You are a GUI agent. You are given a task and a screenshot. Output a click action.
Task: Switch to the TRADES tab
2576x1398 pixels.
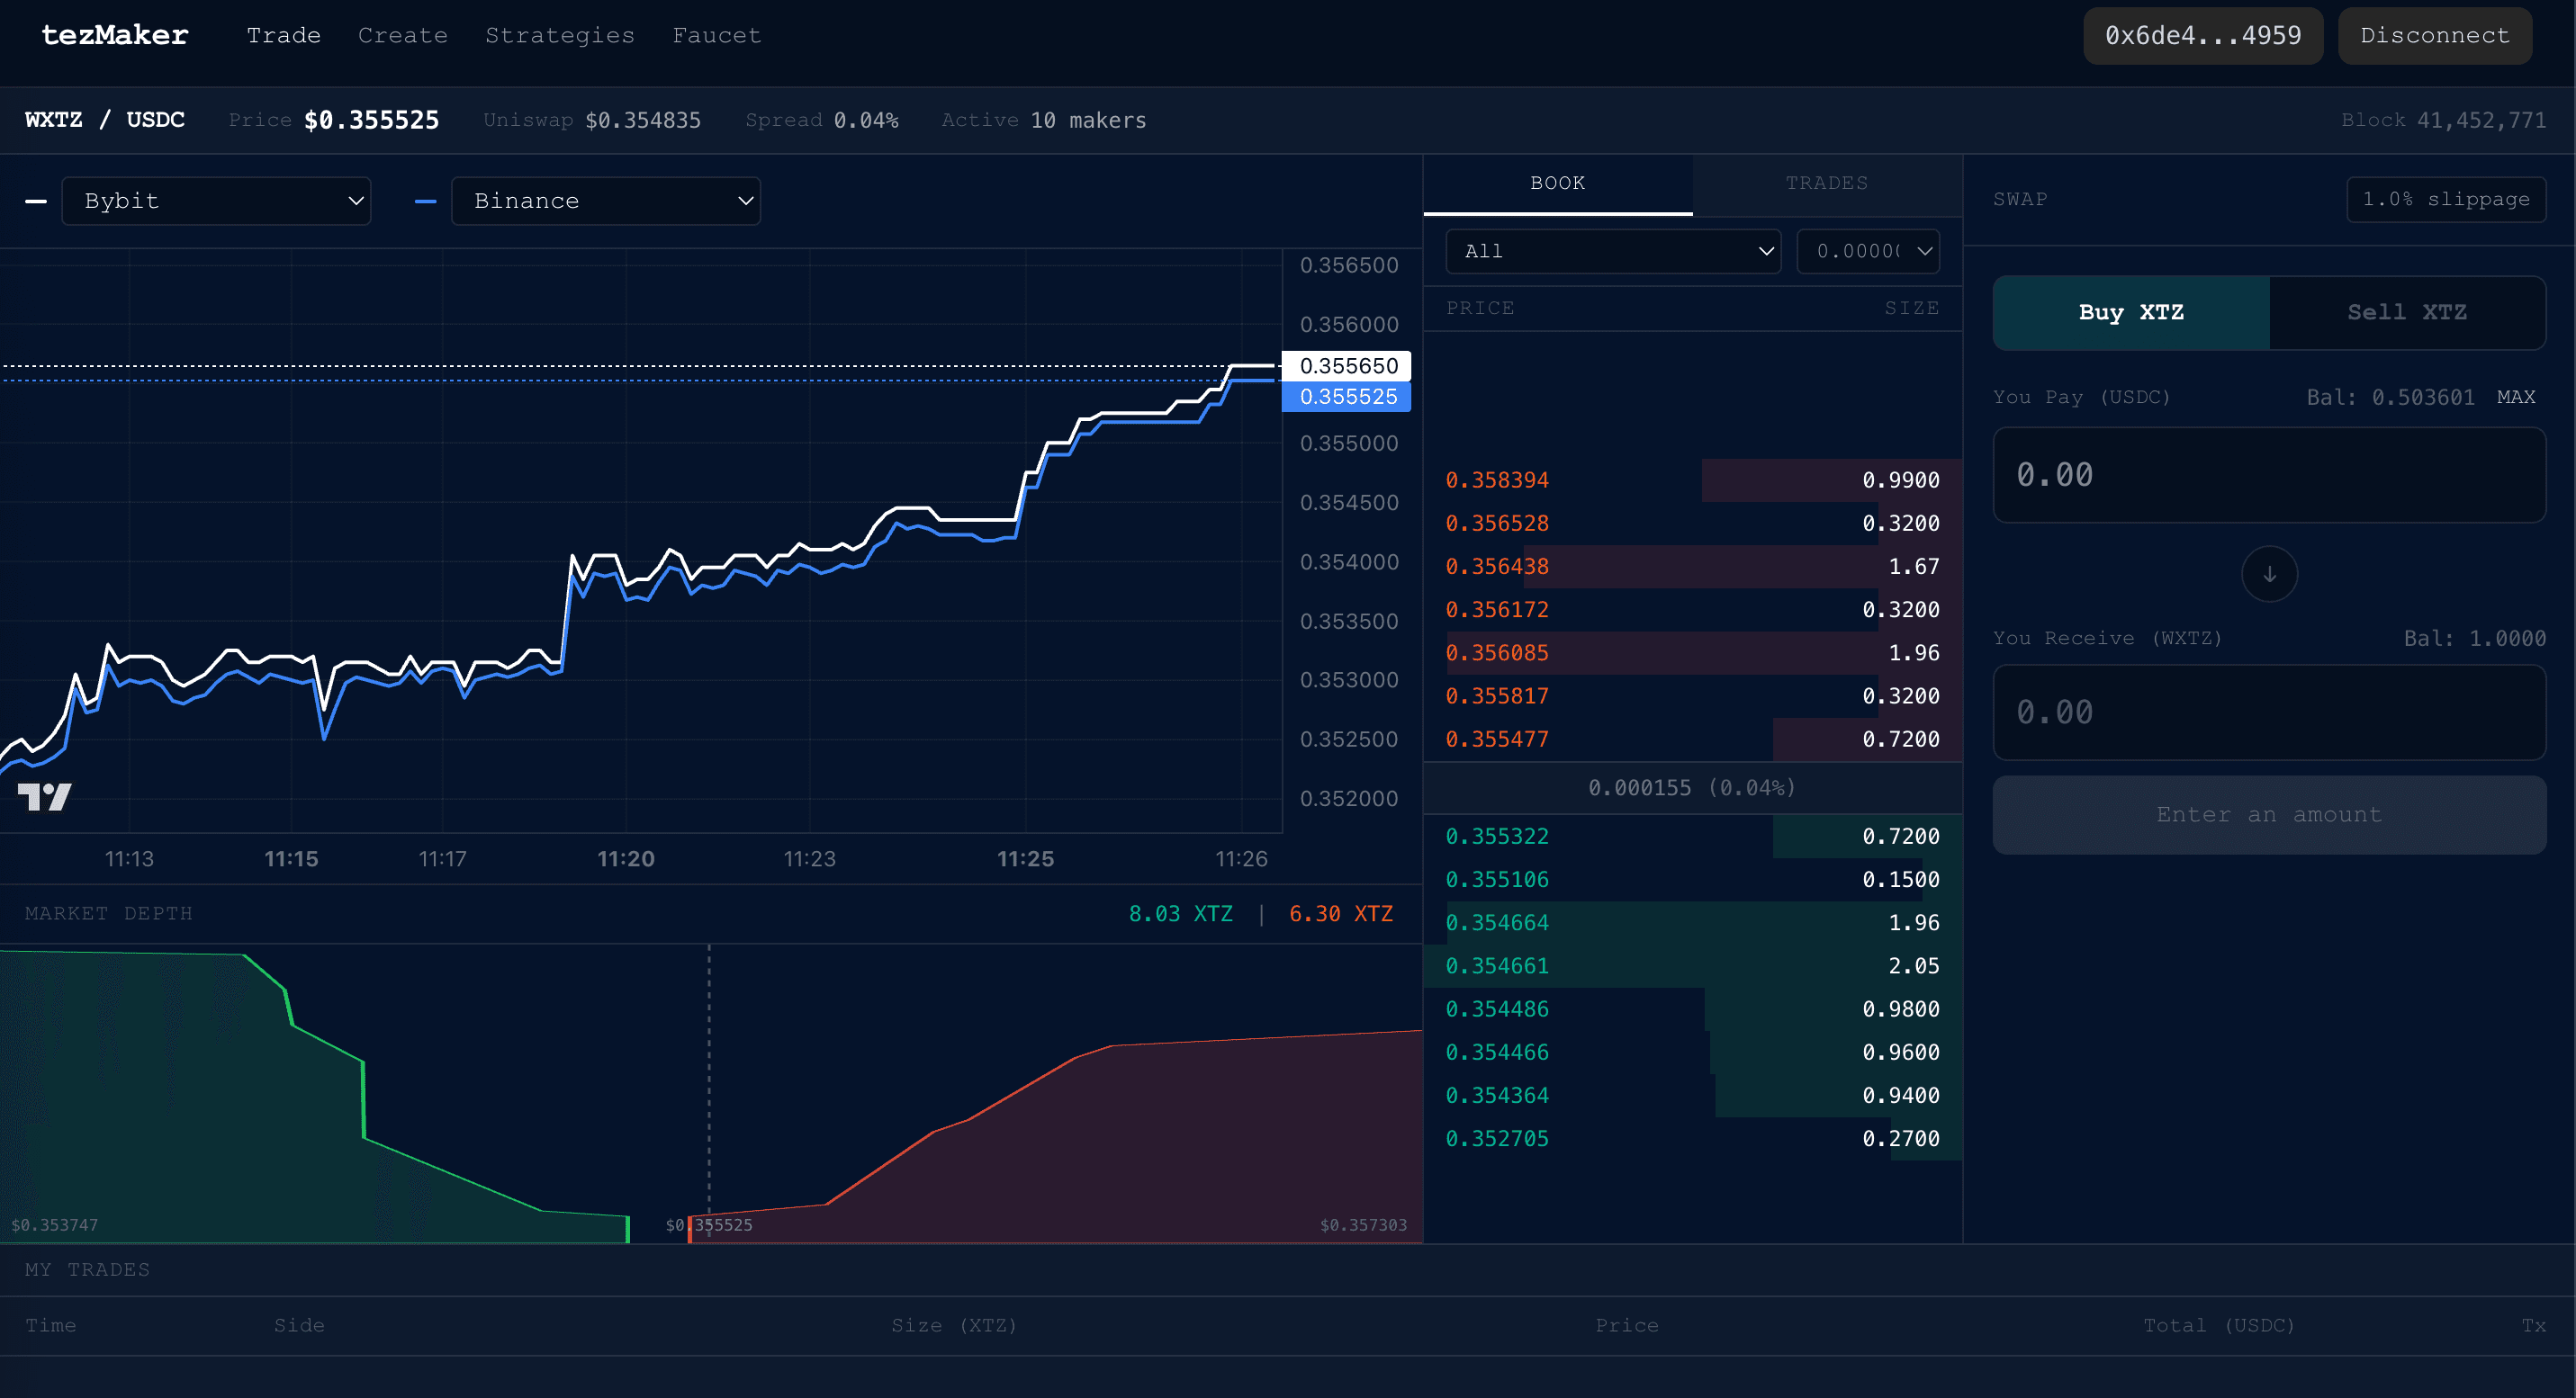click(1827, 184)
